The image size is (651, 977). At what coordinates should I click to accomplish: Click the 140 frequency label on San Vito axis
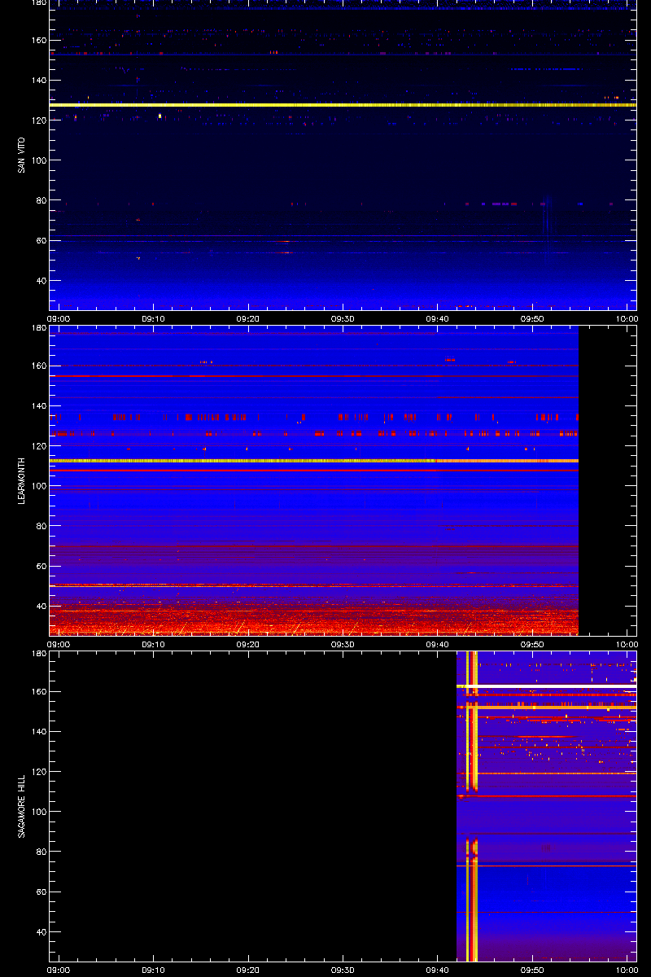[37, 80]
